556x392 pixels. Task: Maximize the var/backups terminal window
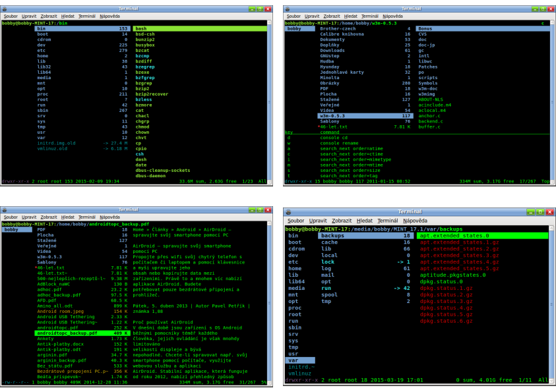click(540, 211)
